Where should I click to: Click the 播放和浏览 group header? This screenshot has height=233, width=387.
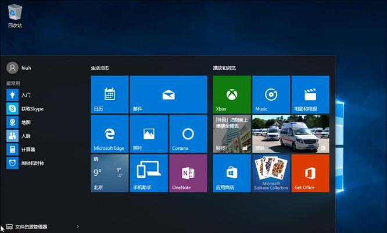click(x=224, y=68)
